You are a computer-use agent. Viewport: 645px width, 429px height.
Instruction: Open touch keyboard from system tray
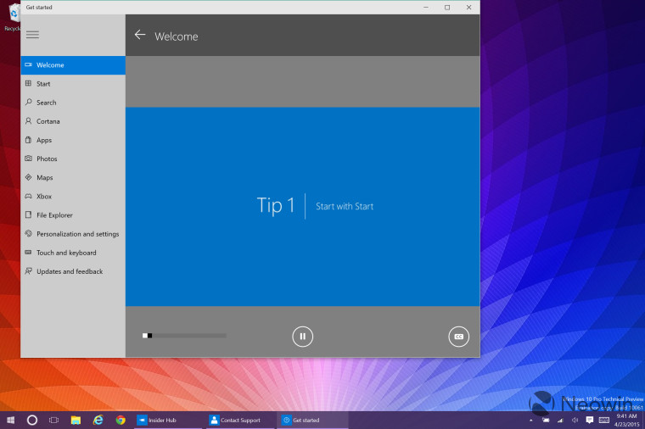coord(604,420)
